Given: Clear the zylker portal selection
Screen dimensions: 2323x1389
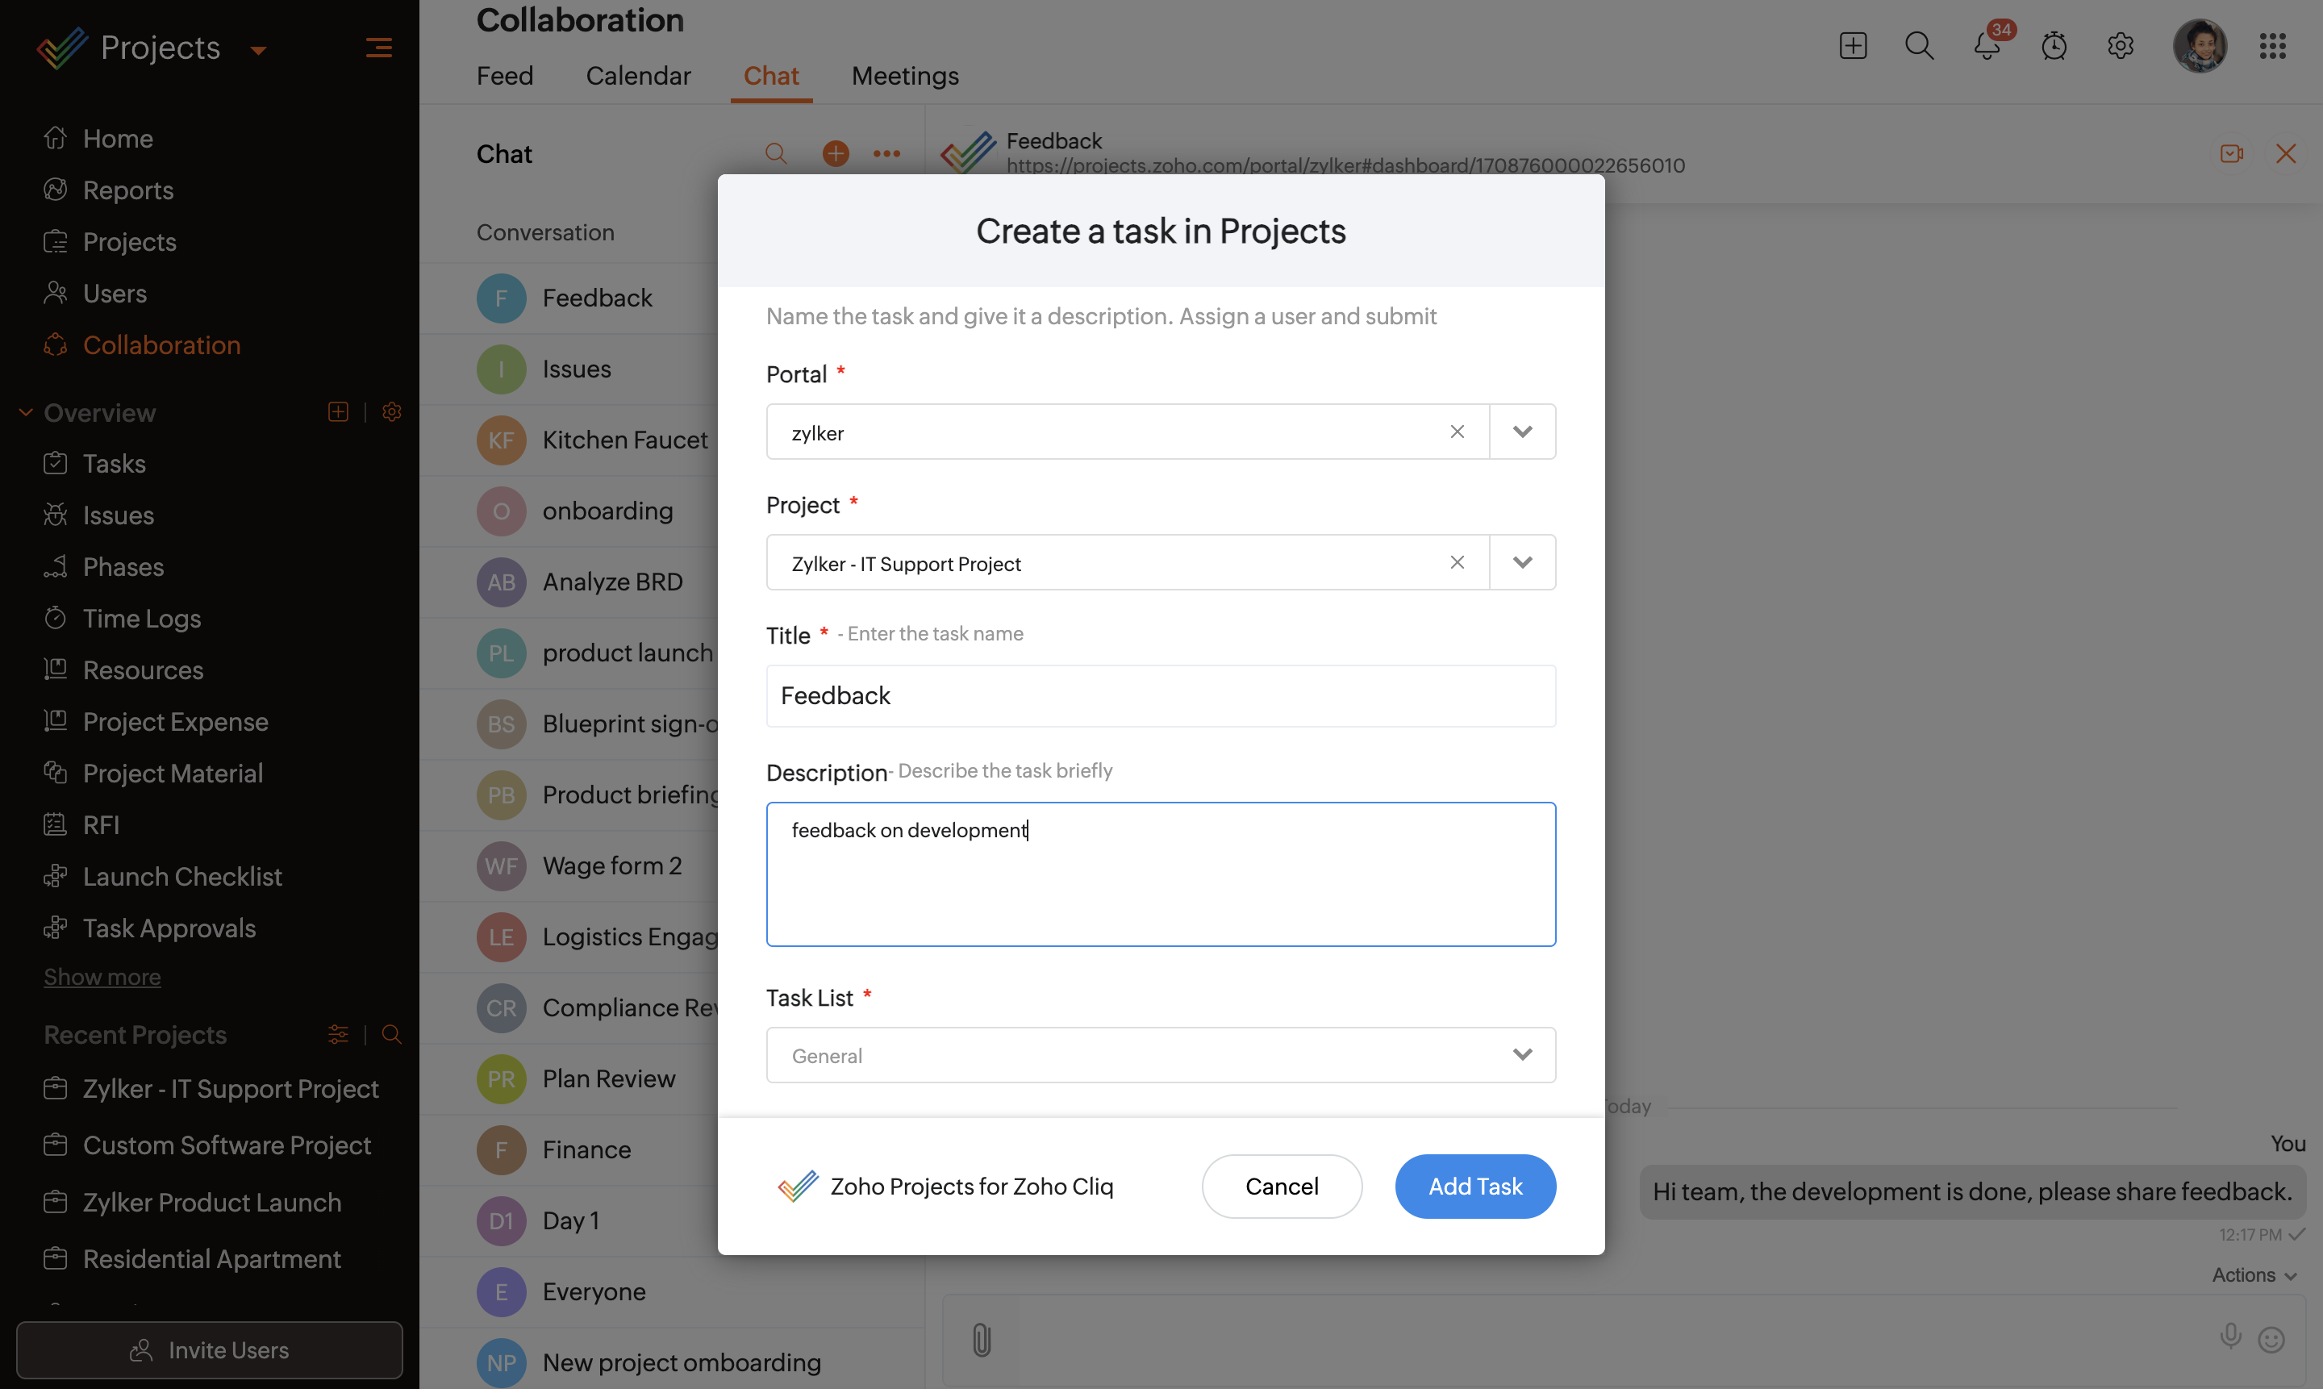Looking at the screenshot, I should [1458, 432].
